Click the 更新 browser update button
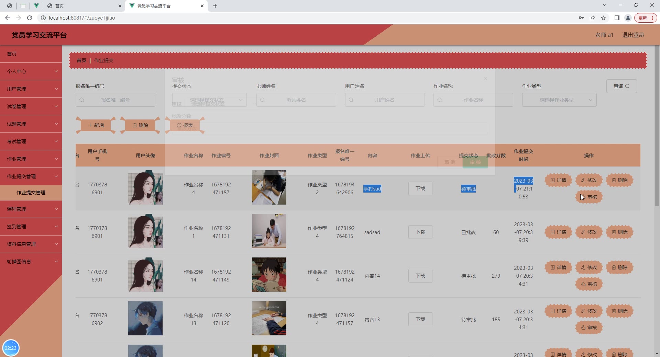 646,18
